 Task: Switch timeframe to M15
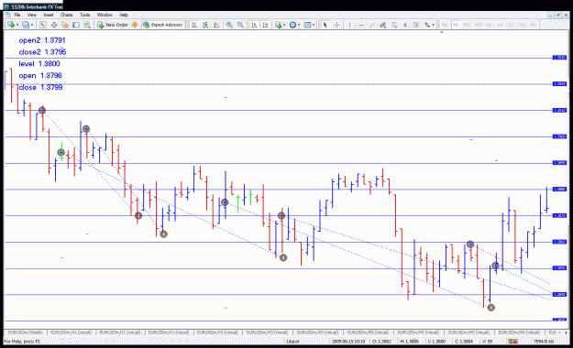467,25
